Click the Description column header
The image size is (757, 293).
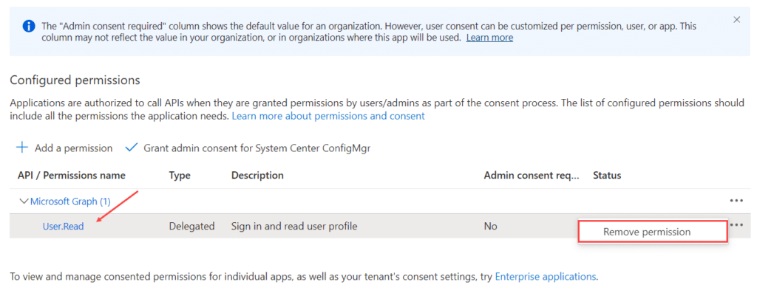[x=257, y=176]
